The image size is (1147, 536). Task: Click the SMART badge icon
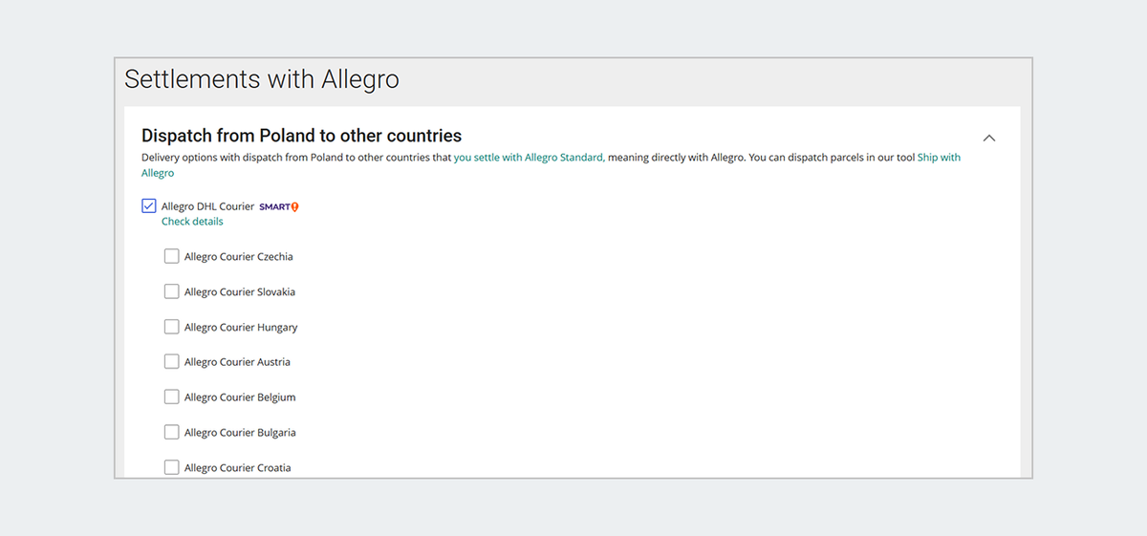point(279,206)
